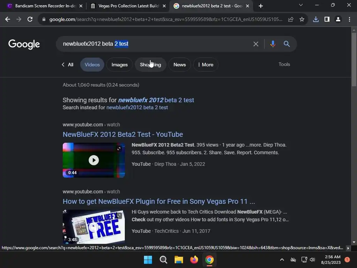
Task: Play the 0:44 NewBlueFX video thumbnail
Action: [93, 160]
